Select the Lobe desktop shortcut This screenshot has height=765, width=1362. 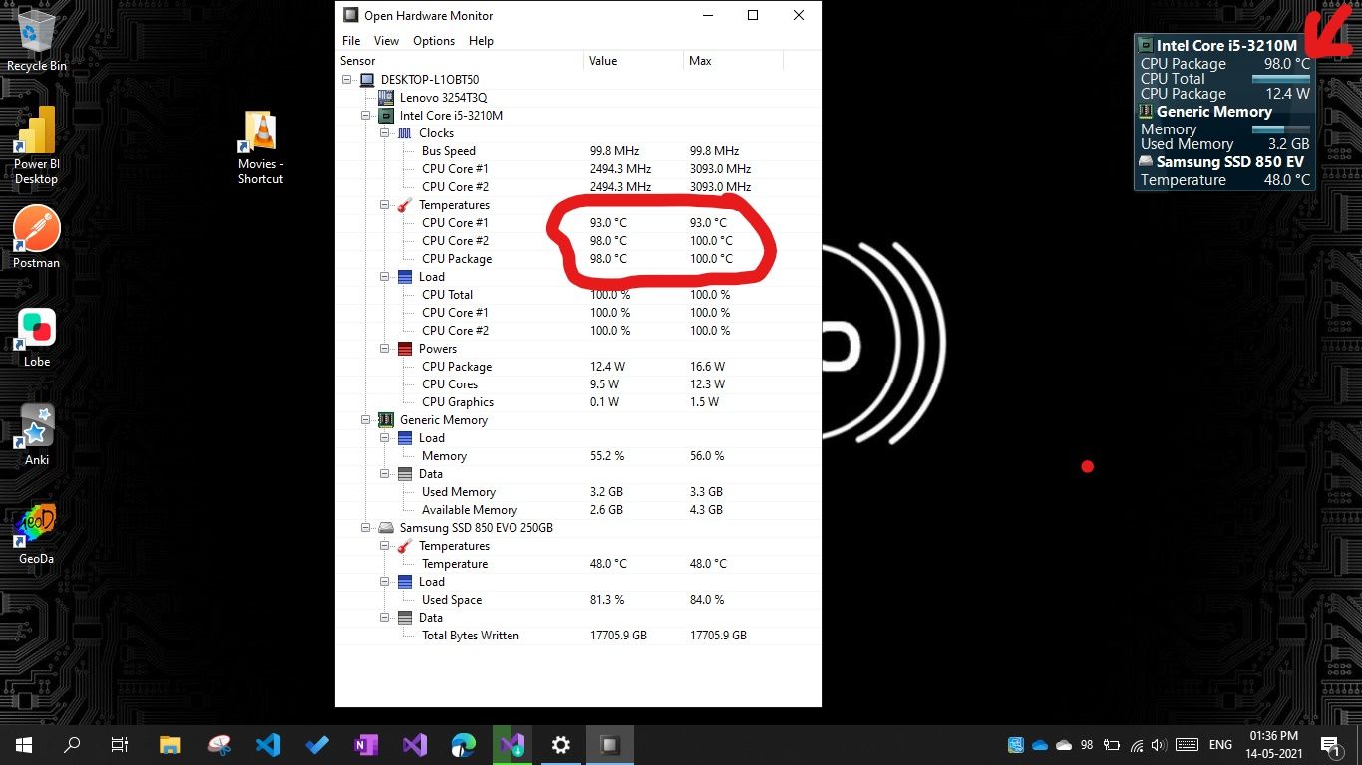coord(37,336)
